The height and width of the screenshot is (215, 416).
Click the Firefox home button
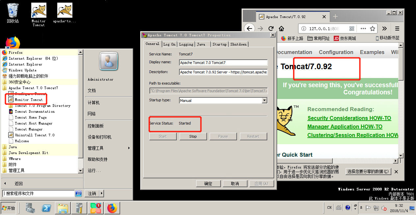tap(281, 29)
